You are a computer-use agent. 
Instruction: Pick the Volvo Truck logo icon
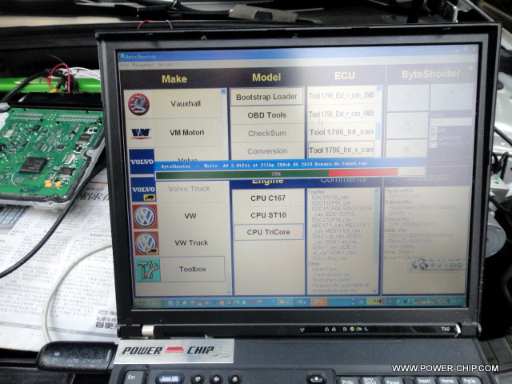pos(143,190)
